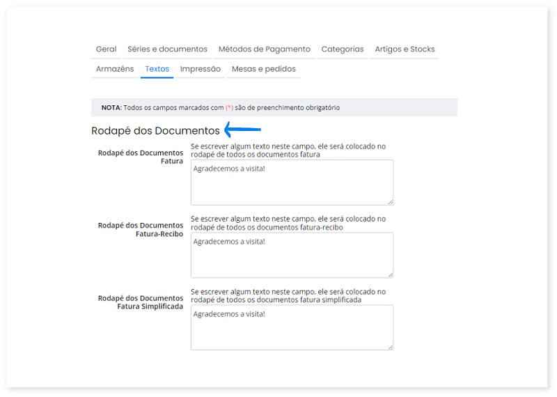Focus the Fatura-Recibo footer text area
Screen dimensions: 557x397
point(292,255)
